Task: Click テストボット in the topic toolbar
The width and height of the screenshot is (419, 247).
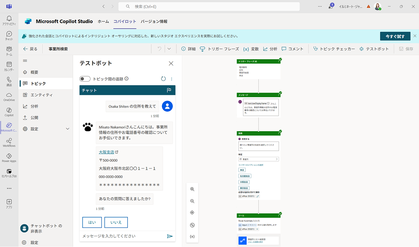Action: coord(374,49)
